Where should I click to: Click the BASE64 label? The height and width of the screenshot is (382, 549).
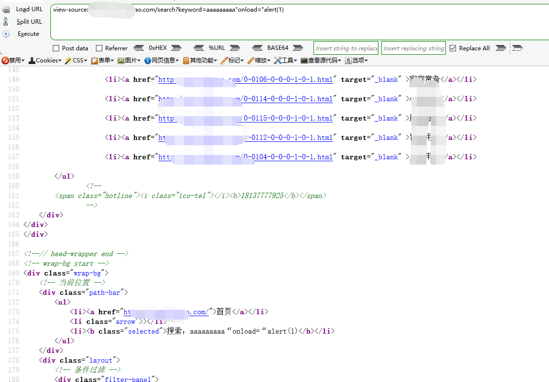[278, 48]
